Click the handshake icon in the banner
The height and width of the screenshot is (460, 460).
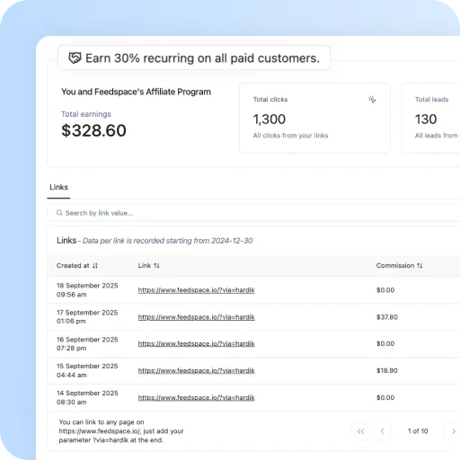pos(75,57)
